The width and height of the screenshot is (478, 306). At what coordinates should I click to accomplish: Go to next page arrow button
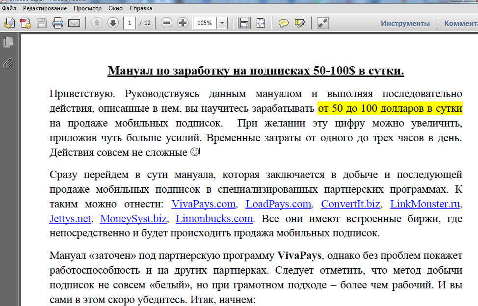click(113, 23)
